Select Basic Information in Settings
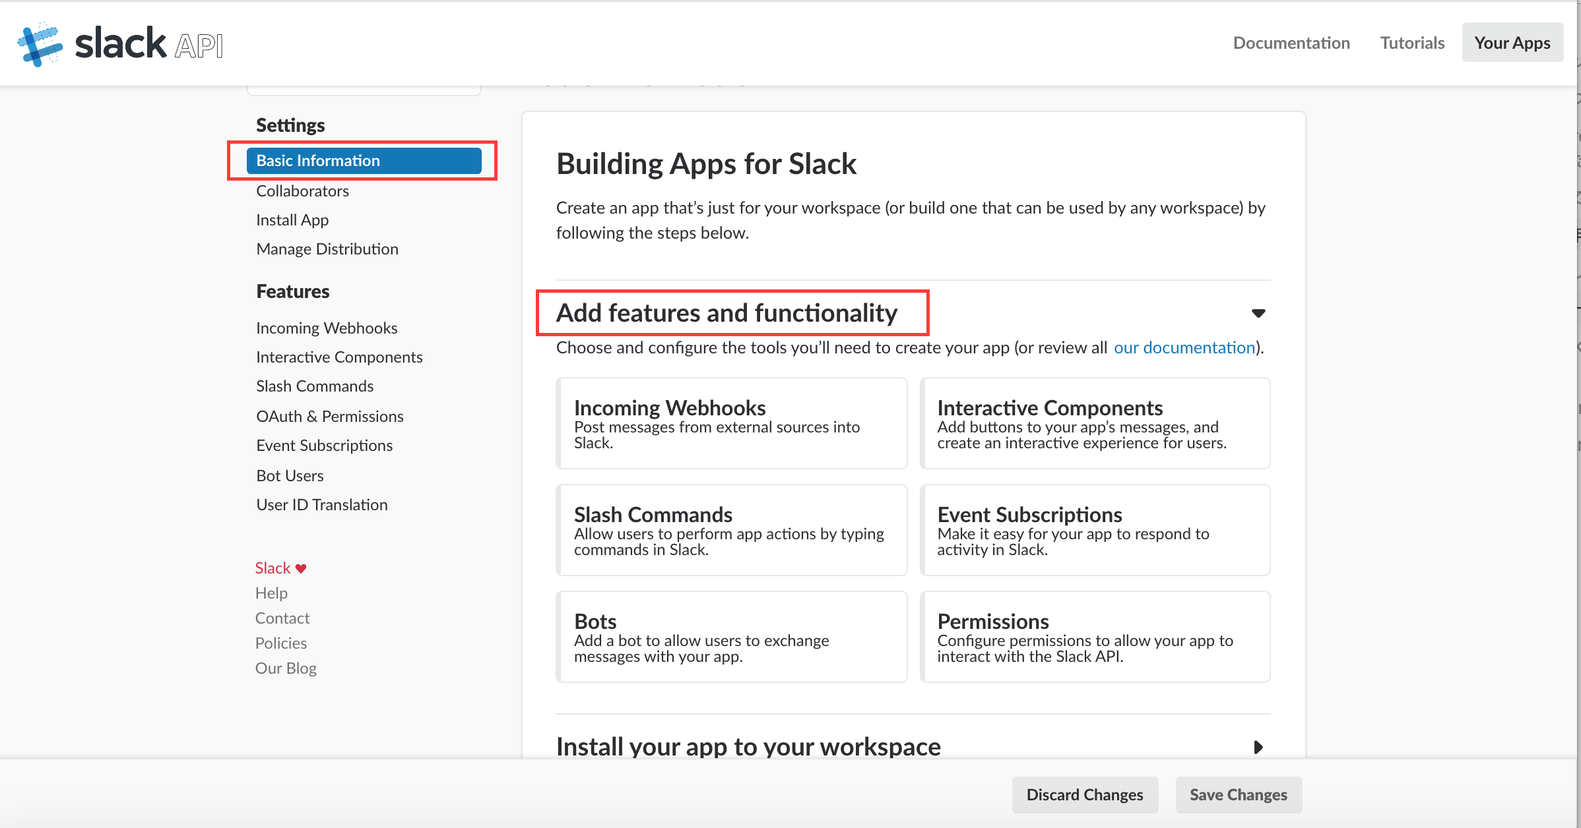 coord(364,161)
